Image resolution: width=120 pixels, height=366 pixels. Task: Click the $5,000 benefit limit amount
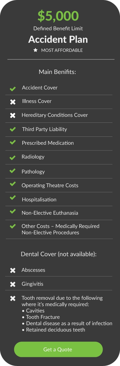(x=58, y=16)
